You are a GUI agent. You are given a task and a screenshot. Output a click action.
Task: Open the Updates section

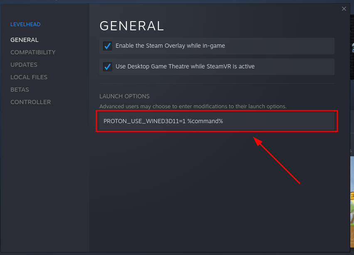24,65
